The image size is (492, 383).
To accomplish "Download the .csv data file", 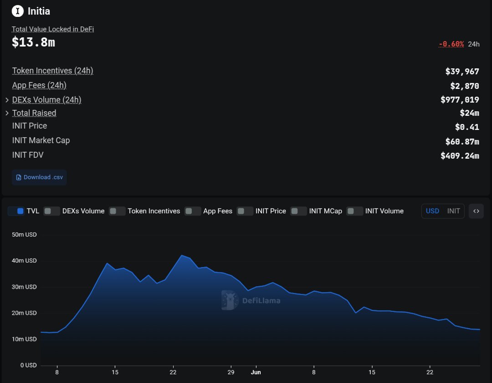I will [x=39, y=177].
